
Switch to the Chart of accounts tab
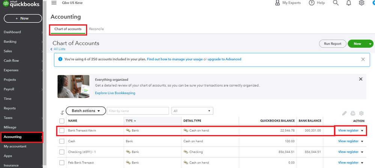68,29
